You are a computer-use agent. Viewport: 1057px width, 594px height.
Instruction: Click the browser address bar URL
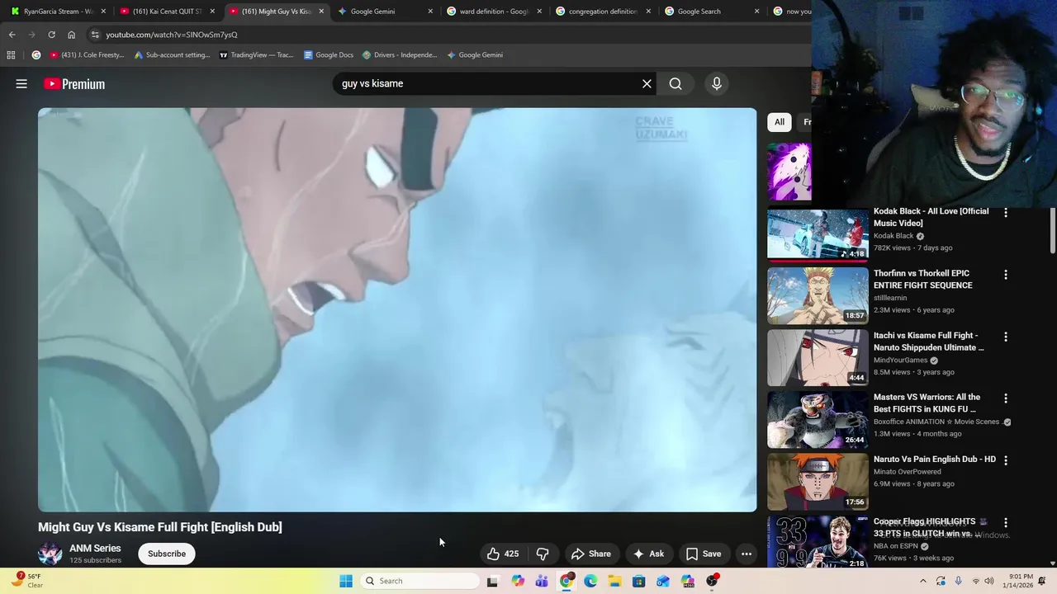click(172, 35)
